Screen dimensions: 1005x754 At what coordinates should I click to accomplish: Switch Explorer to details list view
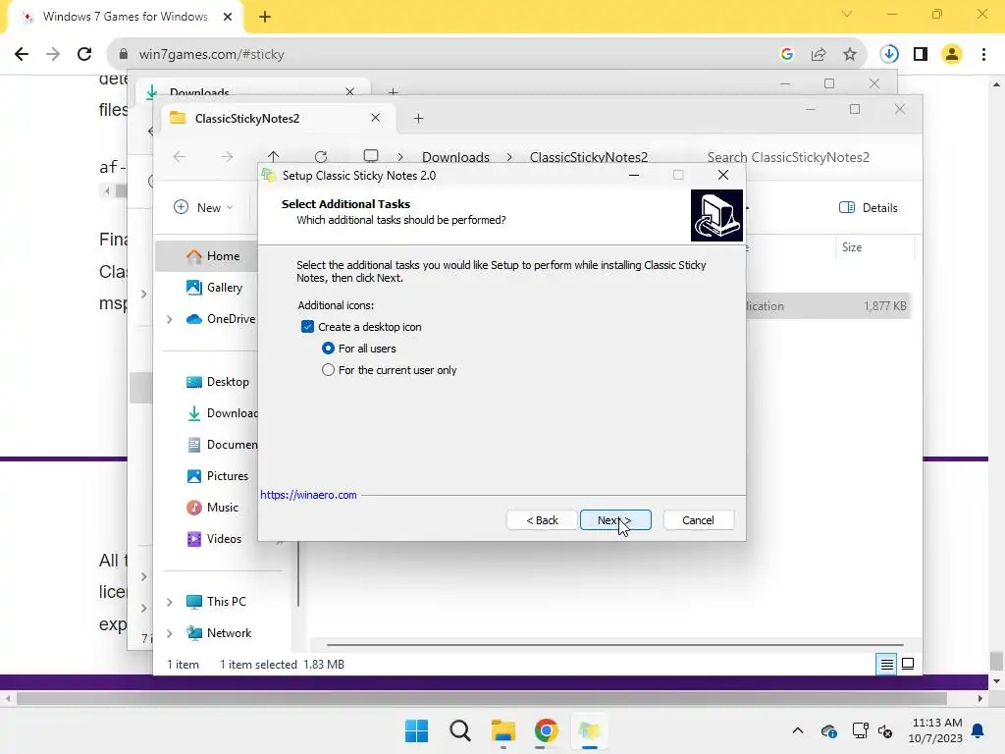(886, 665)
